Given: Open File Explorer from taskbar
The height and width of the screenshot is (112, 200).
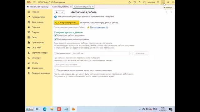Looking at the screenshot, I should point(52,109).
